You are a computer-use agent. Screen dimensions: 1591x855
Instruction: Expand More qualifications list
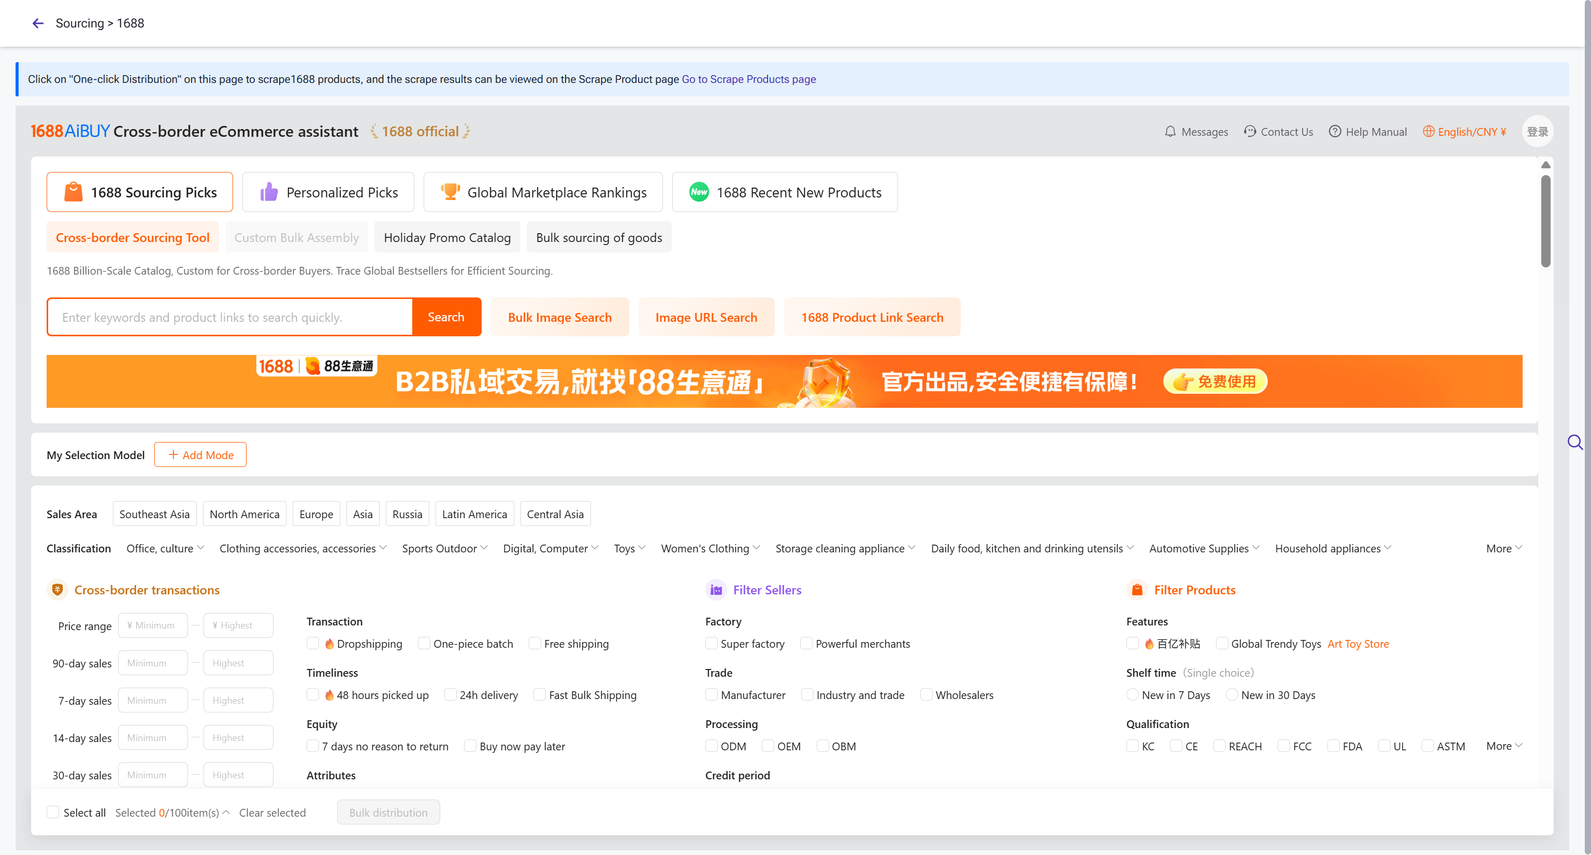click(x=1504, y=746)
